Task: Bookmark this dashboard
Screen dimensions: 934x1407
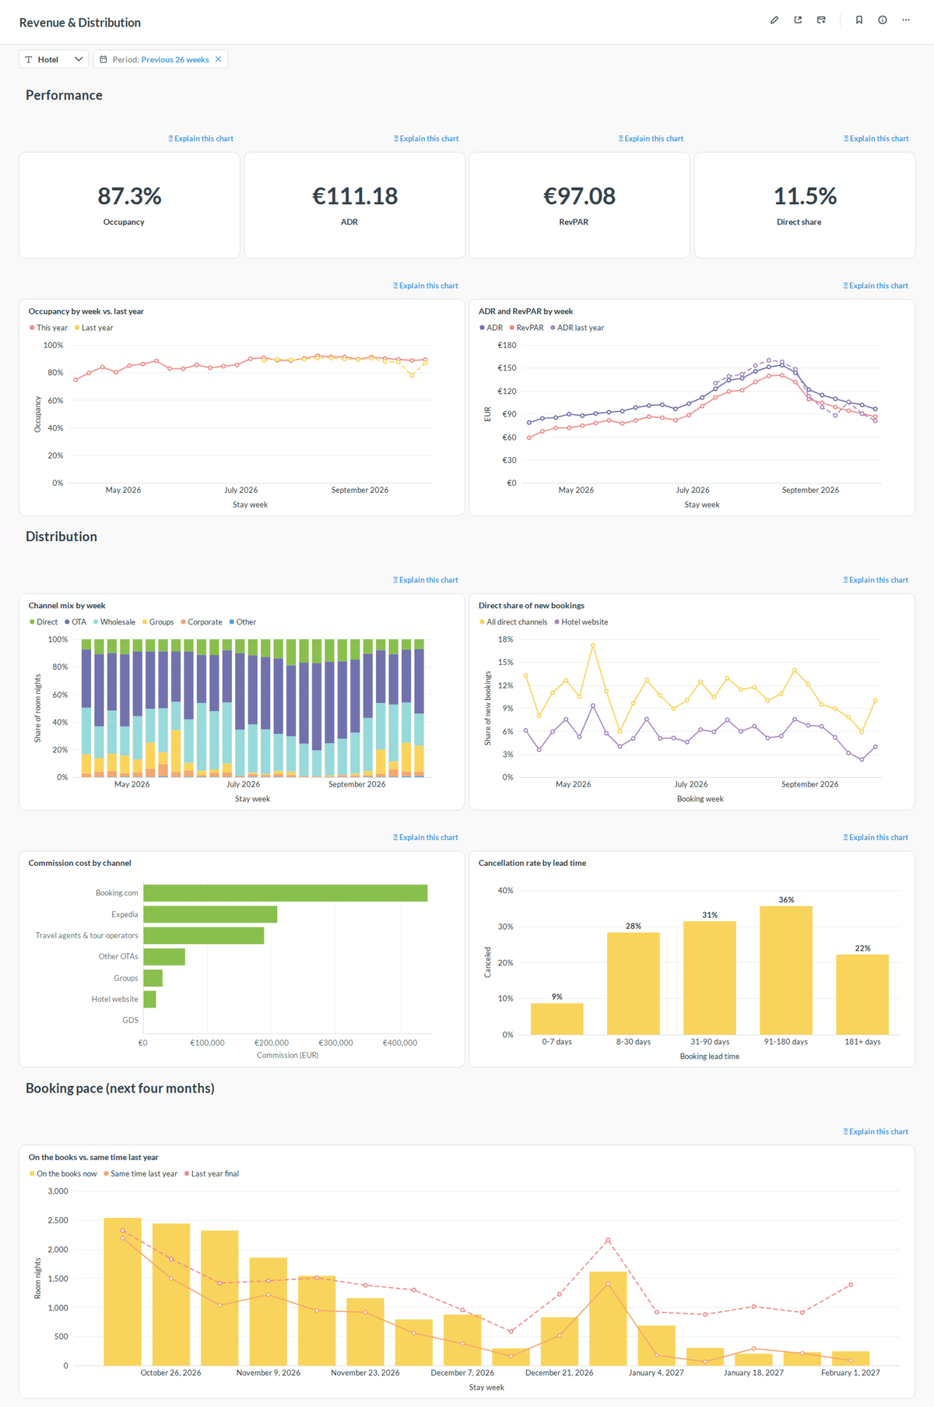Action: click(859, 20)
